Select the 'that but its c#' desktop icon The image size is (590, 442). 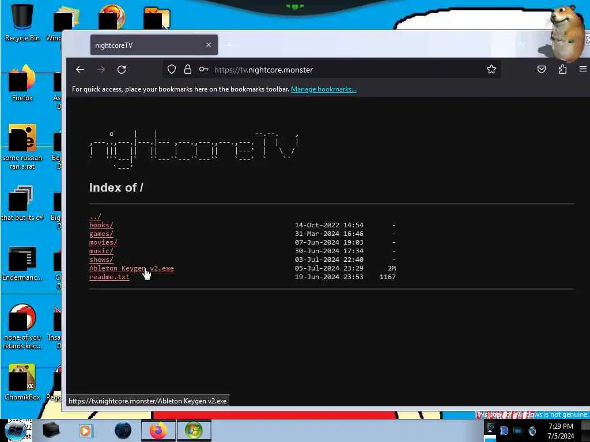pyautogui.click(x=22, y=203)
